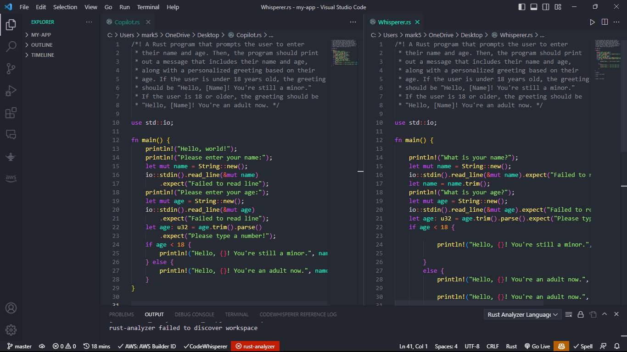The image size is (627, 352).
Task: Clear the Output panel
Action: [x=569, y=314]
